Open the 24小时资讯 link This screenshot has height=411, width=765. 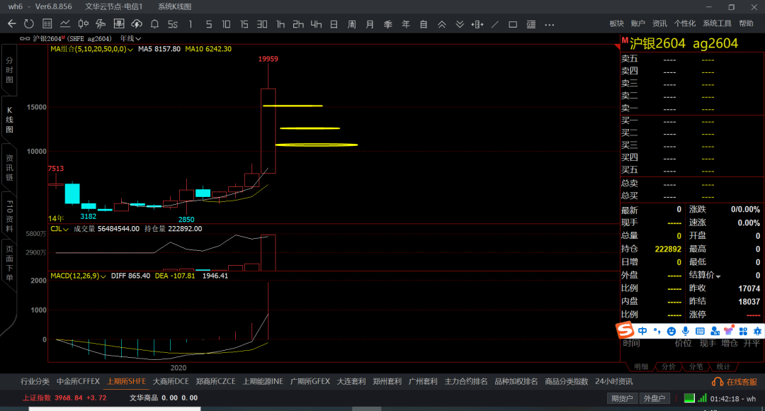[613, 382]
